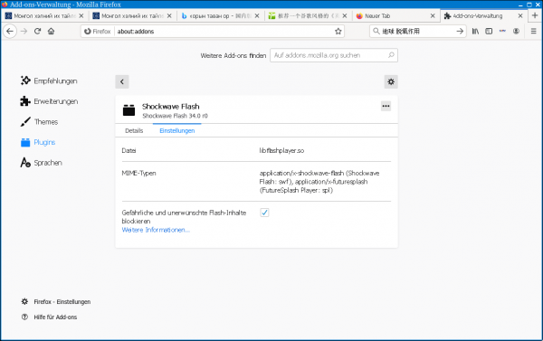Screen dimensions: 543x341
Task: Open the hamburger application menu
Action: pos(533,31)
